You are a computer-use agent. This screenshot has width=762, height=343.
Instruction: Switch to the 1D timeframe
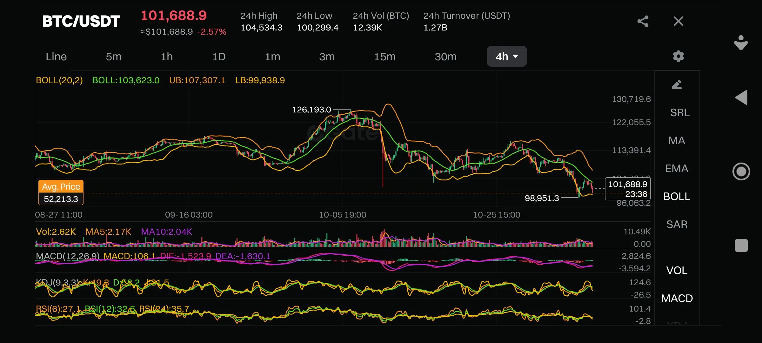click(x=219, y=57)
